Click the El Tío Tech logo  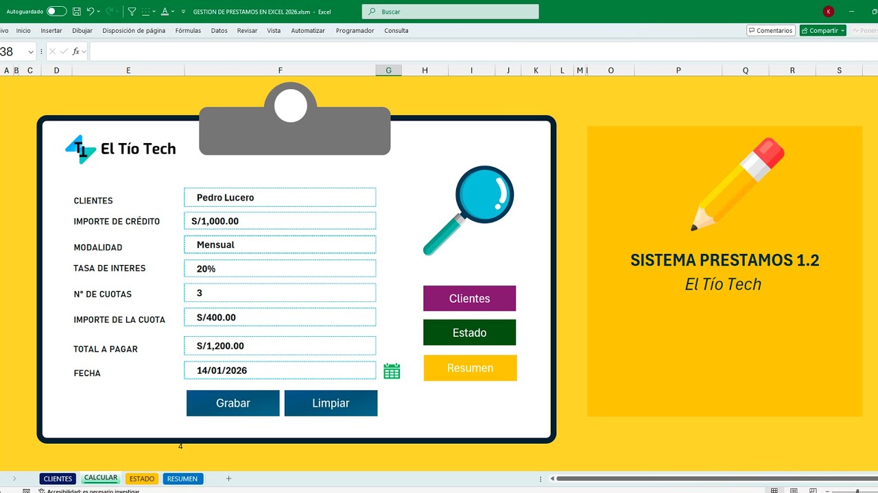coord(121,149)
